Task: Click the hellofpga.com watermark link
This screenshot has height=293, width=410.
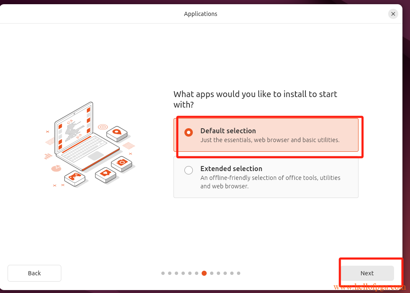Action: pyautogui.click(x=370, y=288)
